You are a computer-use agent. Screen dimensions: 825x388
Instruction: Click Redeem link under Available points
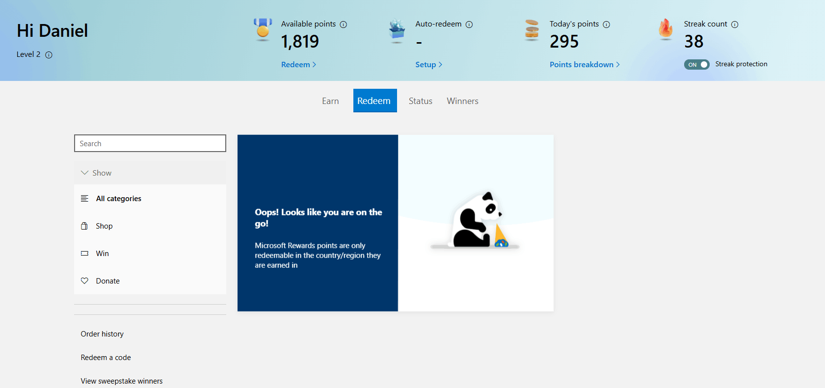click(298, 64)
